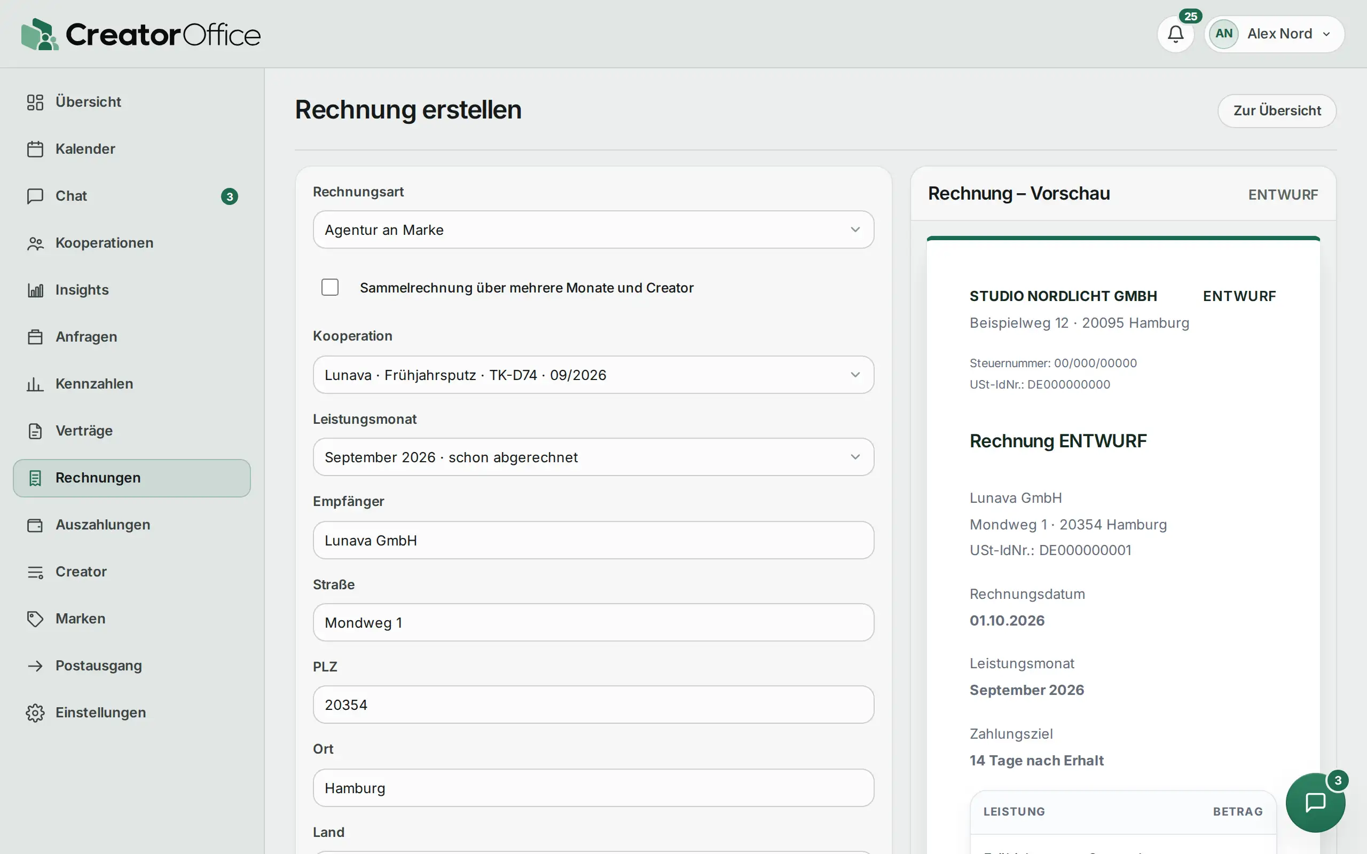Click the Kalender calendar icon
This screenshot has height=854, width=1367.
click(35, 149)
